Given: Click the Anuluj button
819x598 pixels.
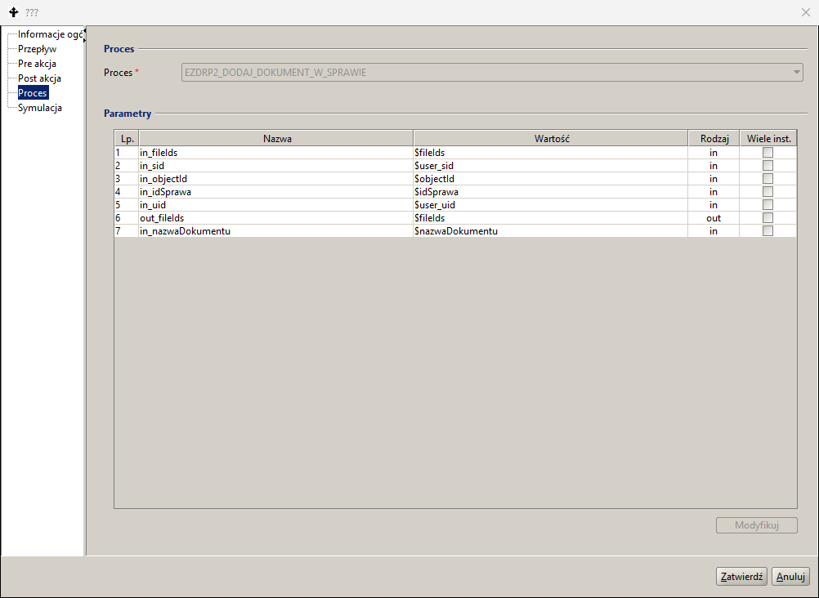Looking at the screenshot, I should [790, 577].
